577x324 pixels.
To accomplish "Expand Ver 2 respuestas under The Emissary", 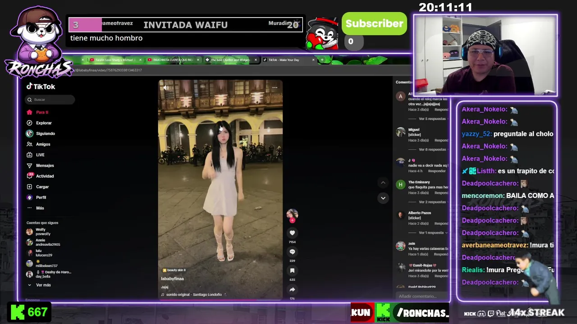I will point(432,202).
